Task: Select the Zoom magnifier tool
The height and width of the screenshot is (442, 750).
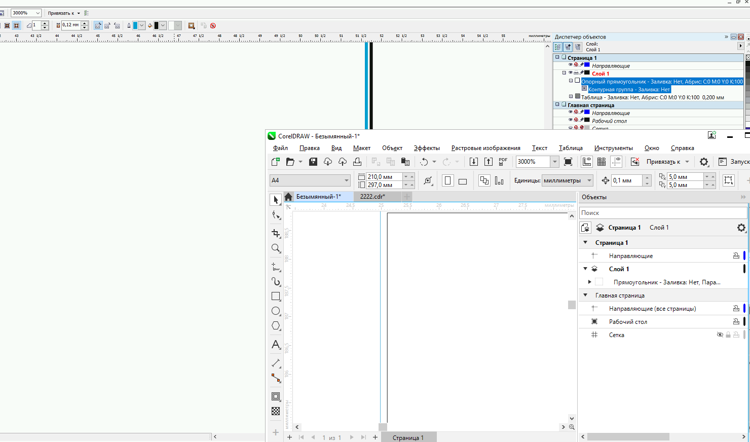Action: coord(276,248)
